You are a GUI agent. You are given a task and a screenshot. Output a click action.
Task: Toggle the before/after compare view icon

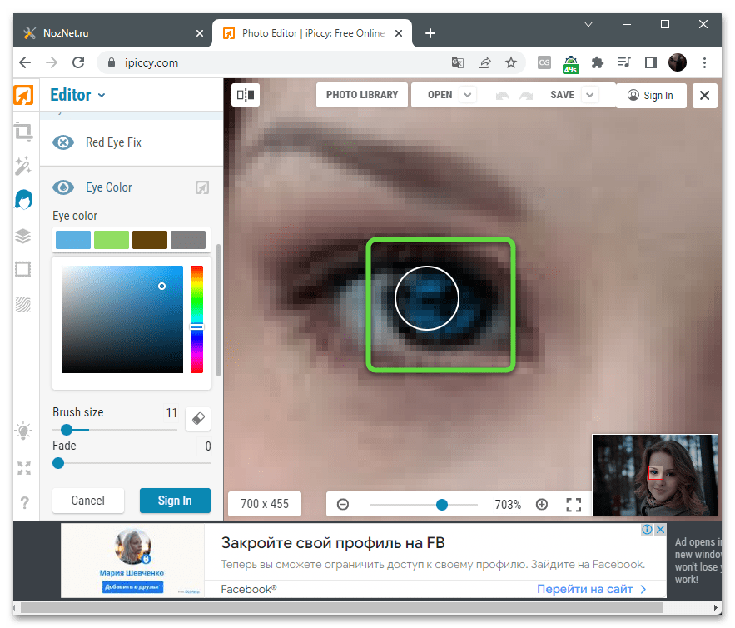tap(246, 95)
